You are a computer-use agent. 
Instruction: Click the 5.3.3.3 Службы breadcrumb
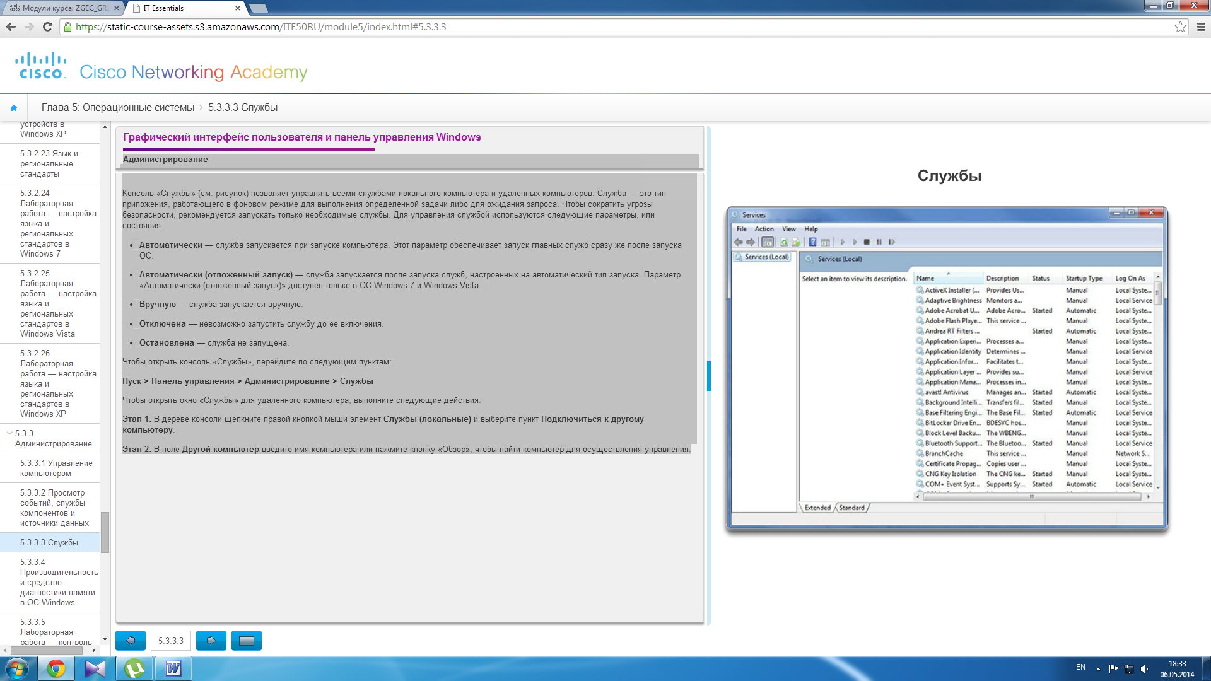click(x=243, y=108)
